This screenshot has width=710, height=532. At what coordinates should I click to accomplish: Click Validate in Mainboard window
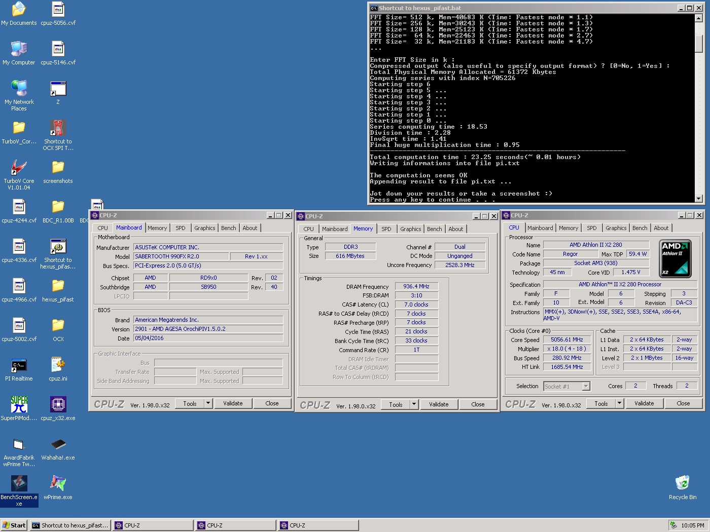pos(233,403)
